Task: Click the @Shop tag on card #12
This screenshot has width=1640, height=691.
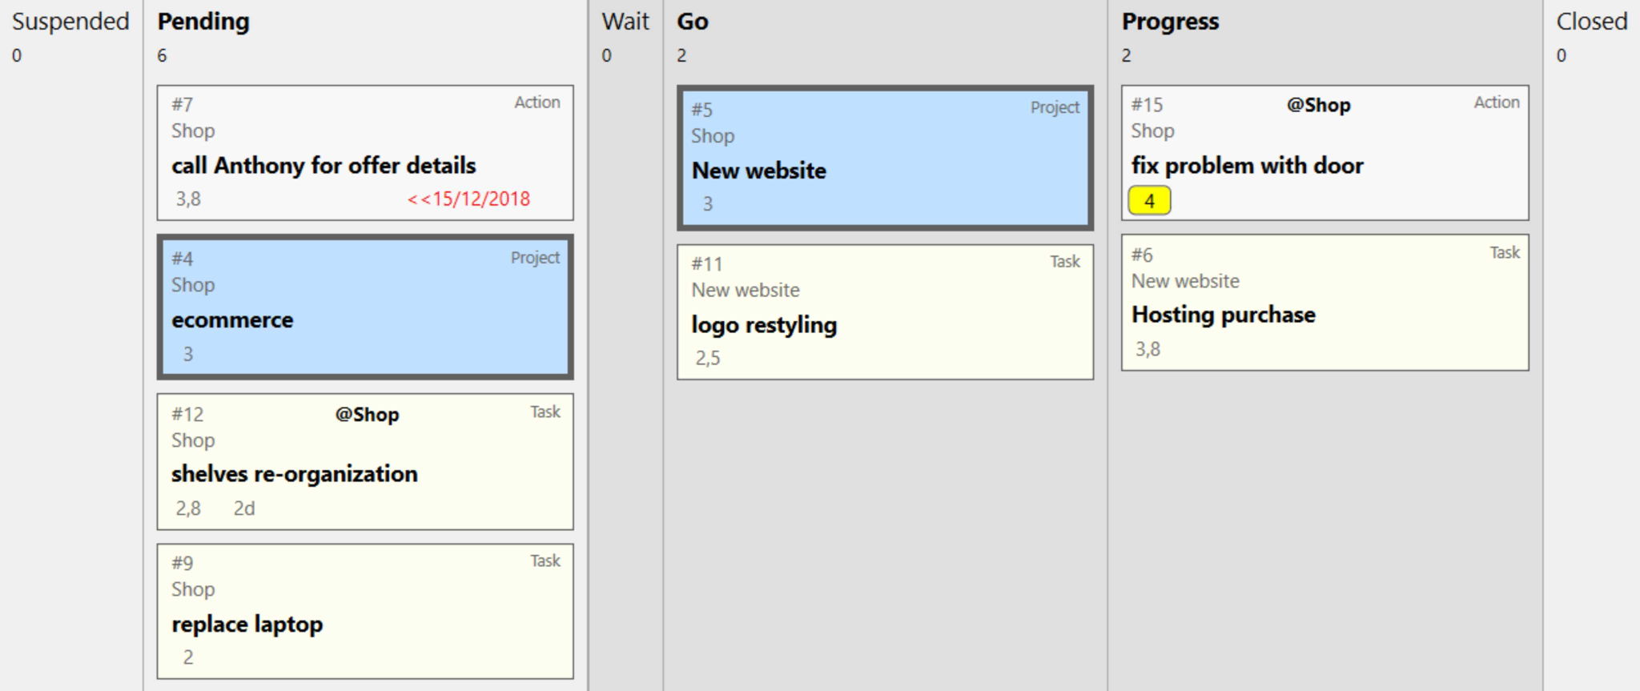Action: click(367, 414)
